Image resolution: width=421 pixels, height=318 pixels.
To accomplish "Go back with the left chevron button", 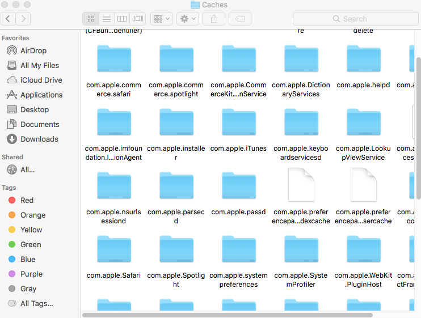I will pos(8,19).
